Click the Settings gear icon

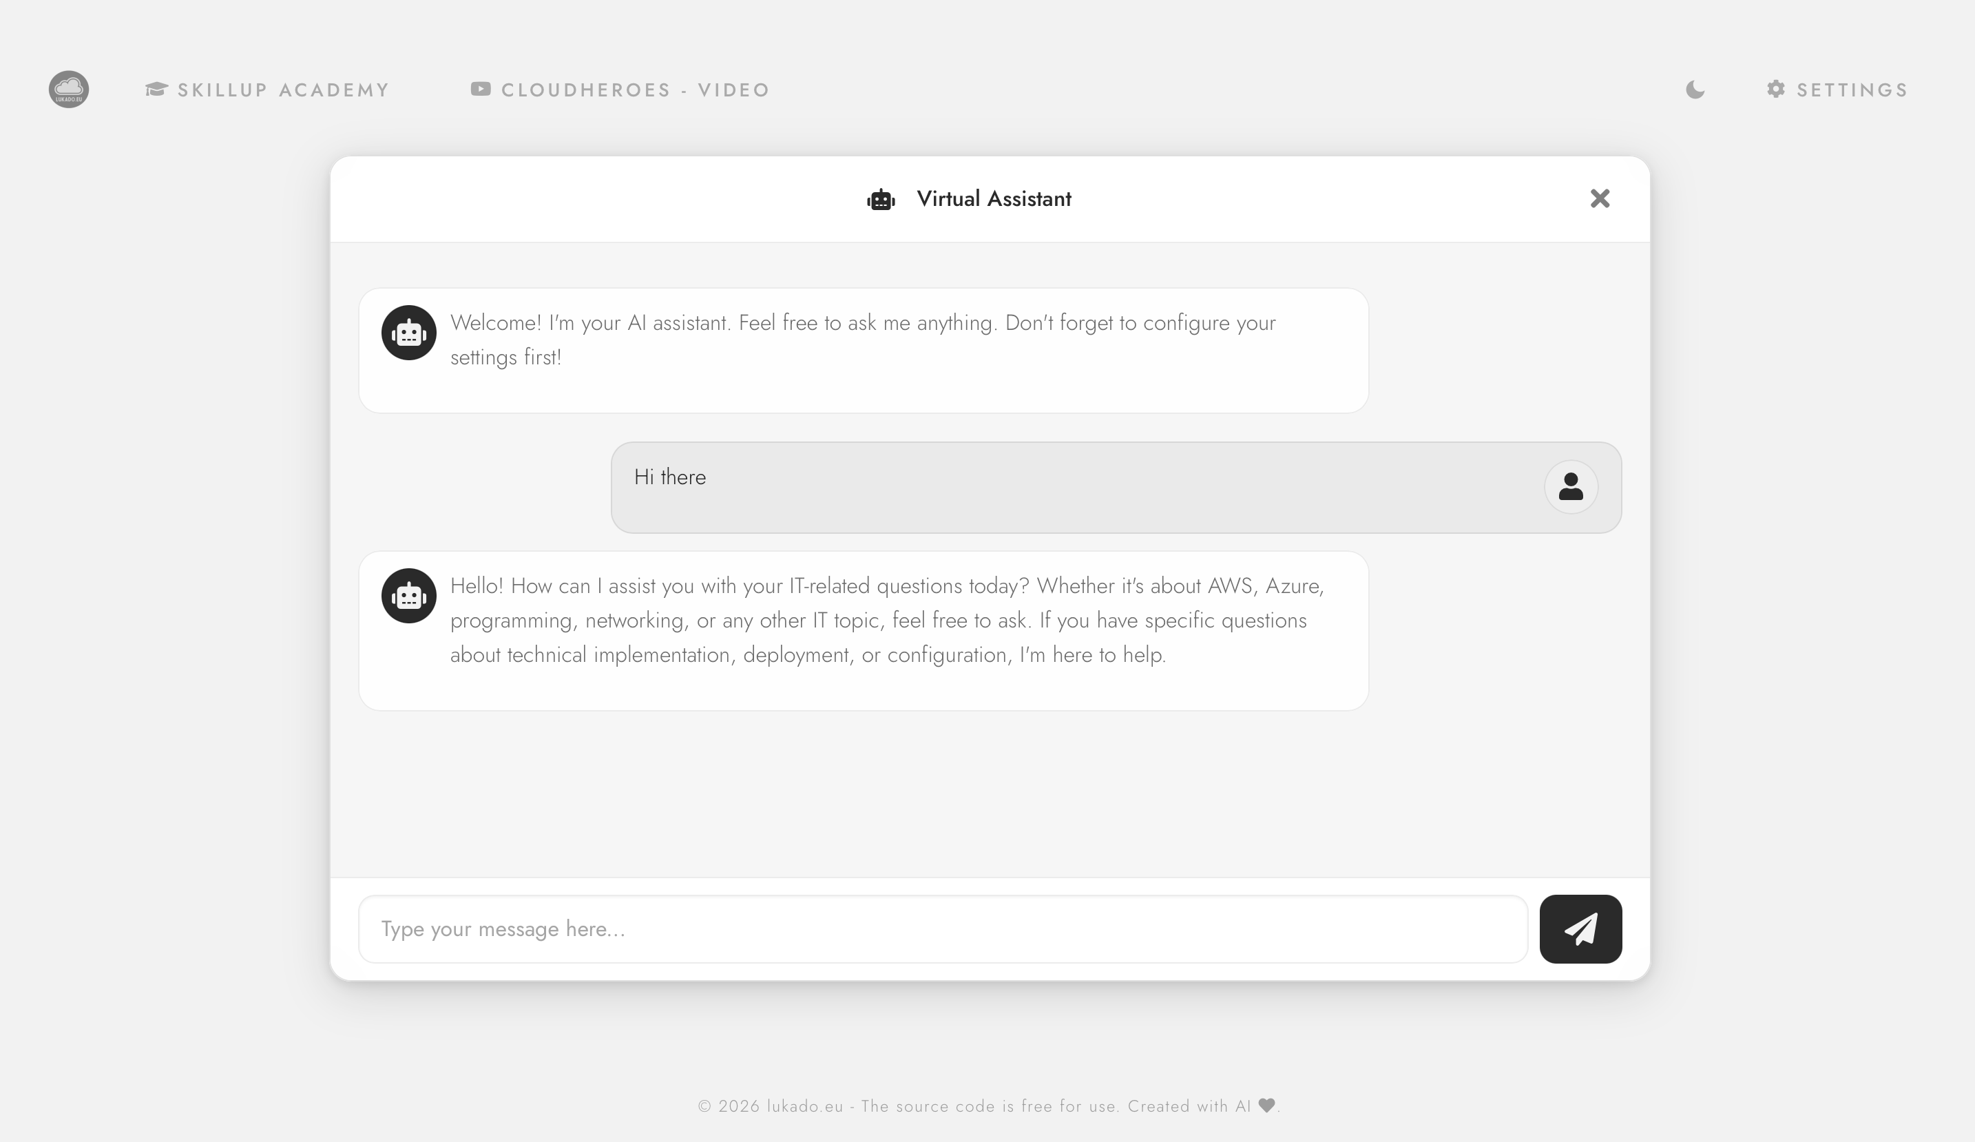coord(1776,90)
